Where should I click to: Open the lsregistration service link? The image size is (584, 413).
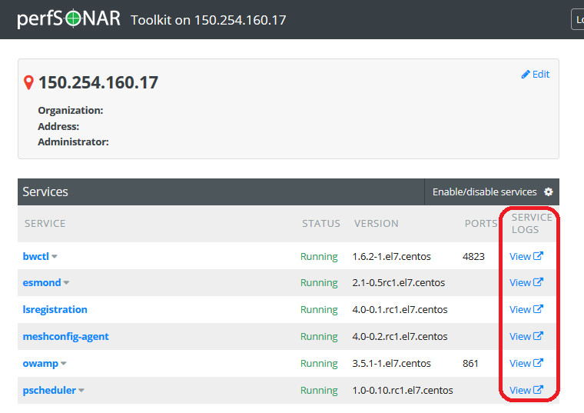coord(55,309)
